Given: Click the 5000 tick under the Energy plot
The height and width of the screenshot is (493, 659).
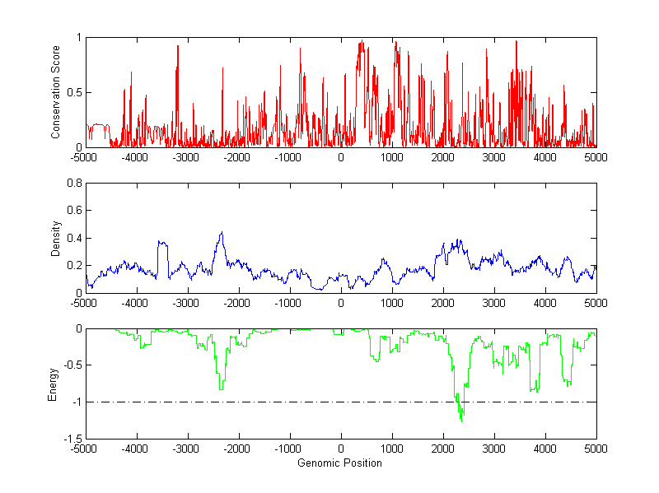Looking at the screenshot, I should click(596, 449).
